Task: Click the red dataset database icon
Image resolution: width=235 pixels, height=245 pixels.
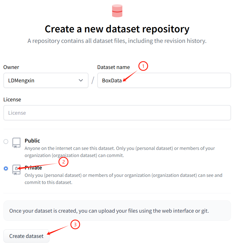Action: pyautogui.click(x=117, y=11)
